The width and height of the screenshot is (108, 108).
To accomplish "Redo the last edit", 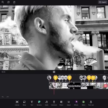I will [x=8, y=97].
